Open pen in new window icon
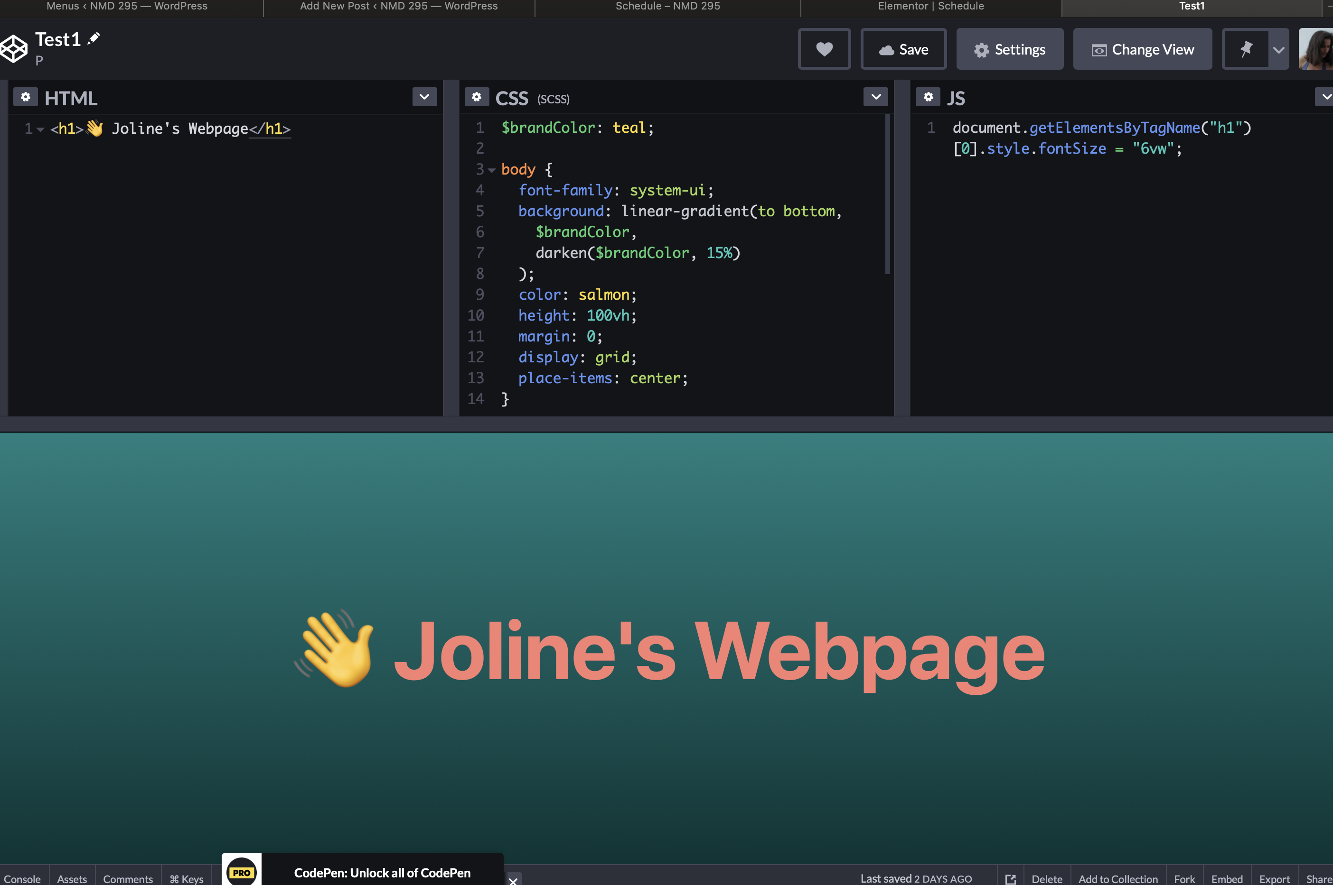The width and height of the screenshot is (1333, 885). 1011,878
